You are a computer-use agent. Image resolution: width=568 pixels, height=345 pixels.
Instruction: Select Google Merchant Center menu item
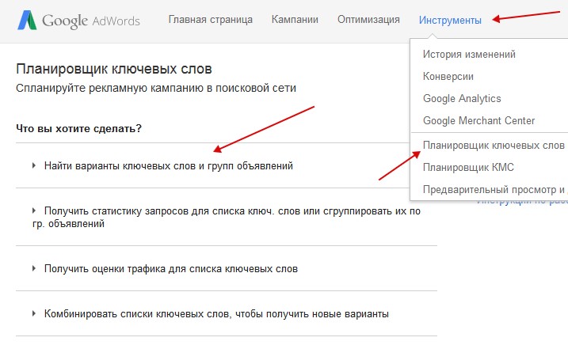[479, 120]
